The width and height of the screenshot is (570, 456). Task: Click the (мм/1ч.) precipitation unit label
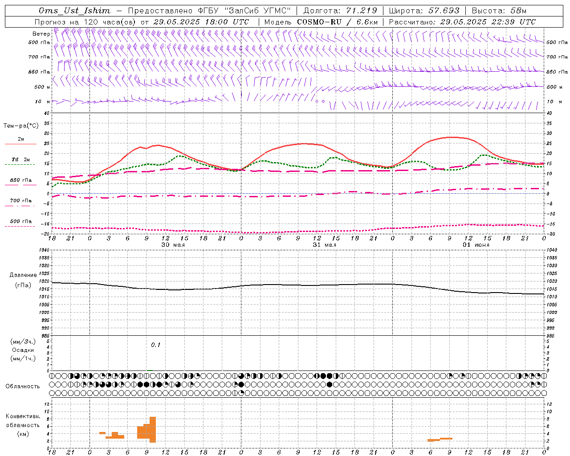23,358
